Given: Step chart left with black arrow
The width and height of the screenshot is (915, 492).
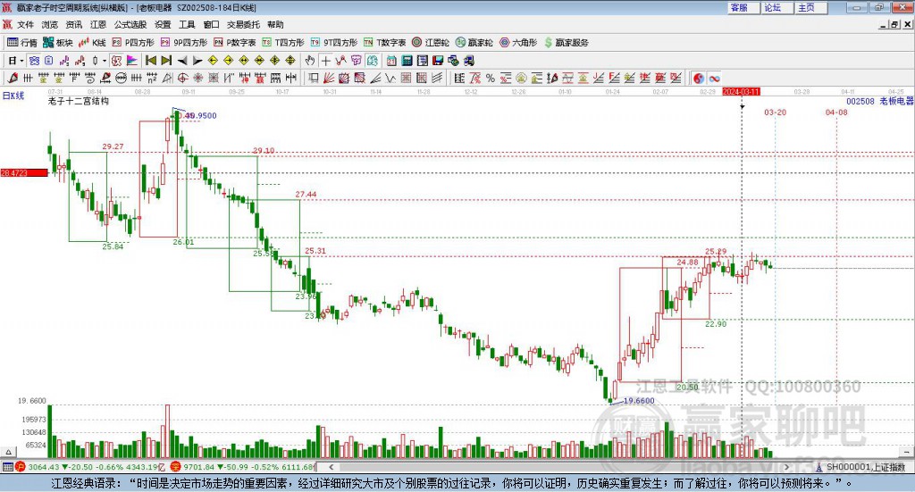Looking at the screenshot, I should click(x=182, y=61).
